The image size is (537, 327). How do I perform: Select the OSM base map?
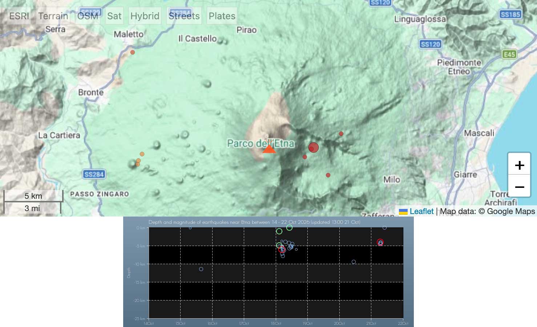pos(88,16)
